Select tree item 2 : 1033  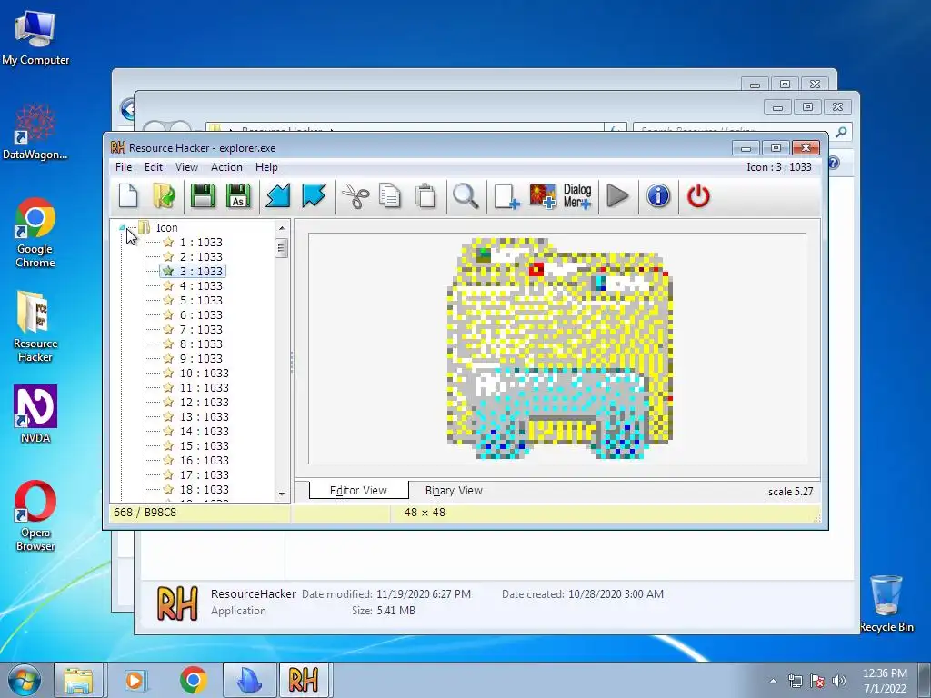click(x=201, y=256)
